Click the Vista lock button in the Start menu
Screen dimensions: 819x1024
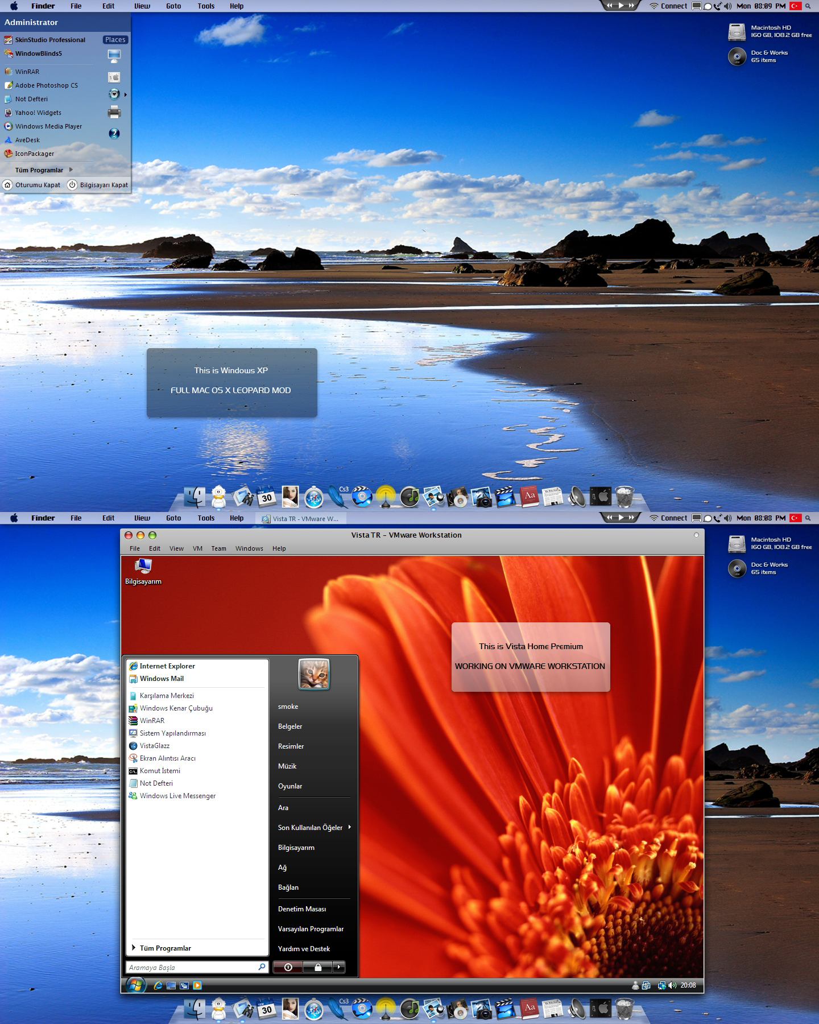(318, 967)
